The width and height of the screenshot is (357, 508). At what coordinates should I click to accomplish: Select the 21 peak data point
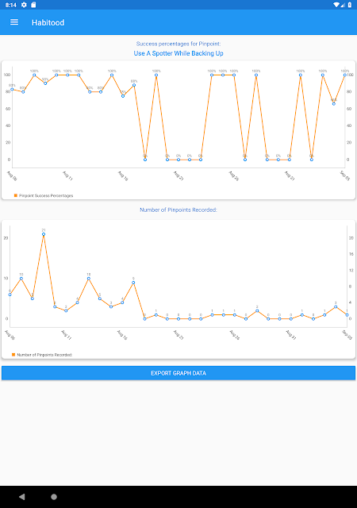click(44, 234)
